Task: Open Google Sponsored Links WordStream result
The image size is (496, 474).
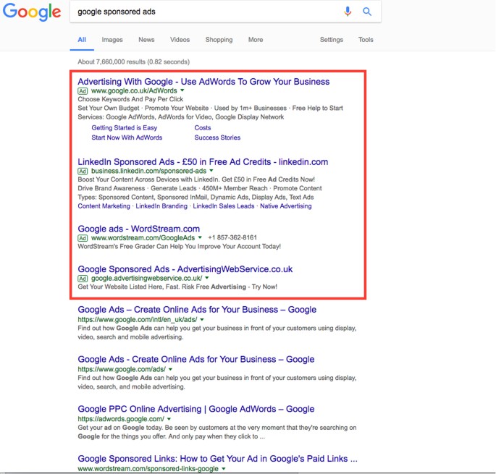Action: click(218, 459)
